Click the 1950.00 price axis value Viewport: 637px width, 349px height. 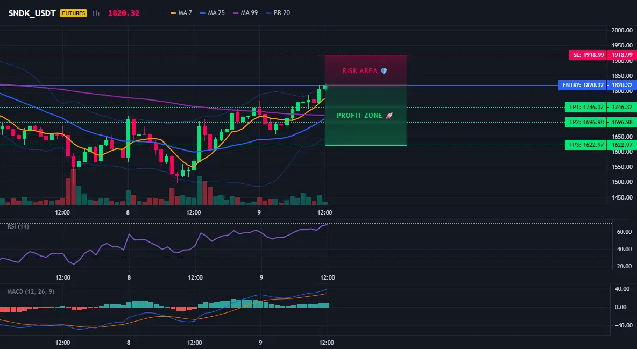pyautogui.click(x=622, y=45)
